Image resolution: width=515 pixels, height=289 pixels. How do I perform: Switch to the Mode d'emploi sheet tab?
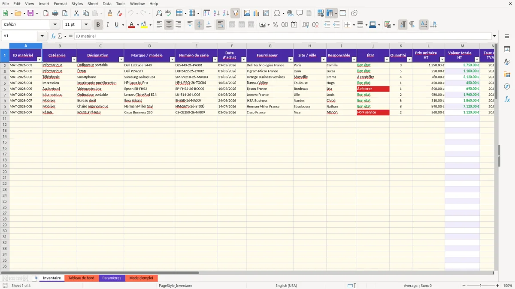click(x=141, y=278)
